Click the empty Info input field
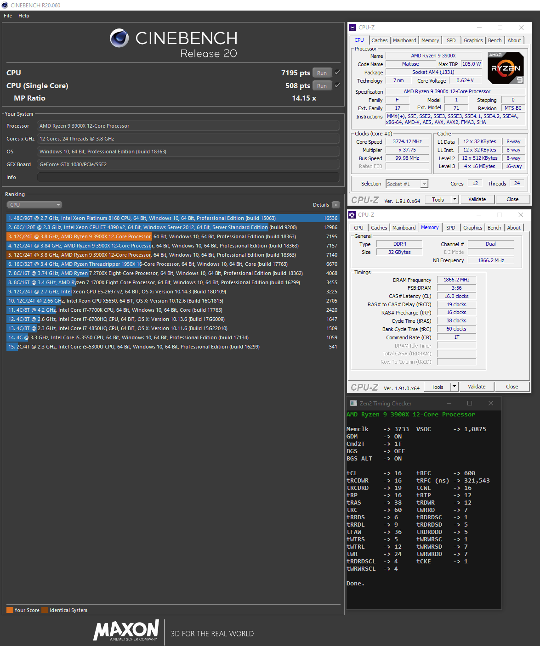The image size is (540, 646). point(188,177)
